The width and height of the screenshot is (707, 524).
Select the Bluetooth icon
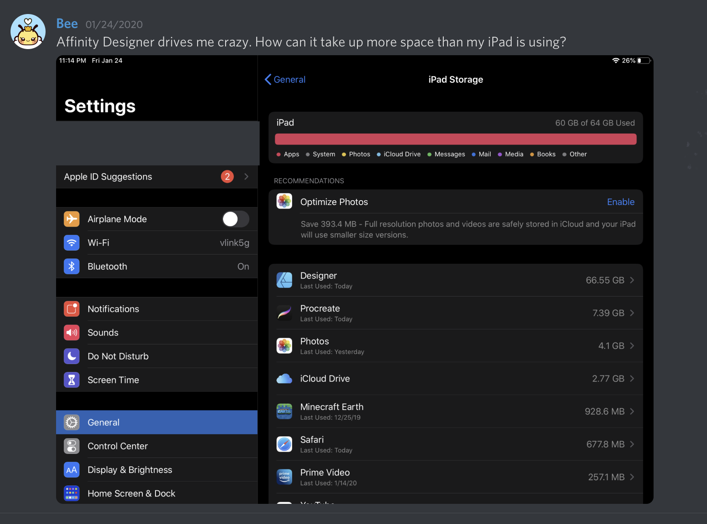coord(72,266)
